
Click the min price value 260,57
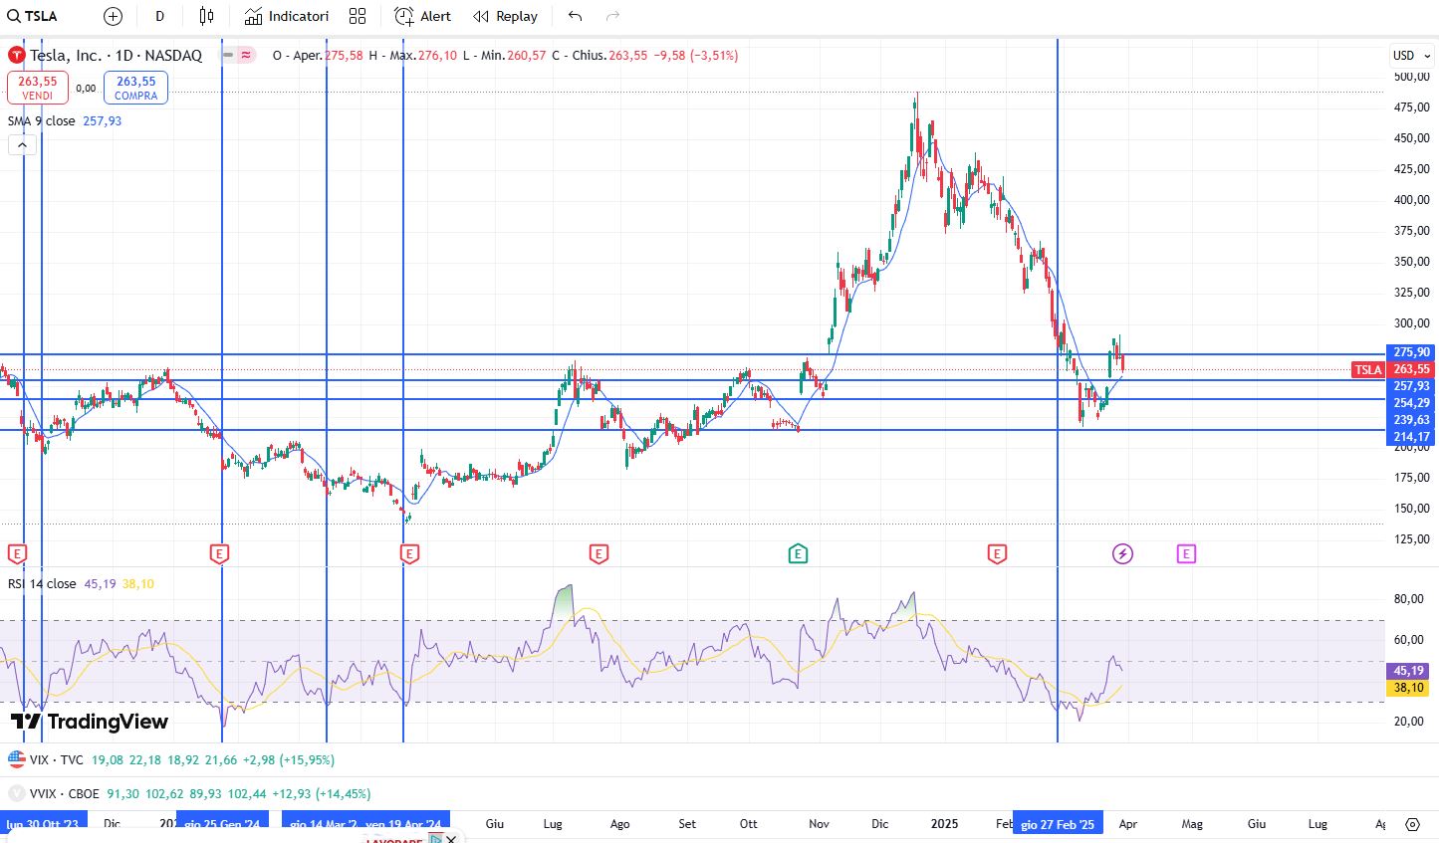pos(527,56)
